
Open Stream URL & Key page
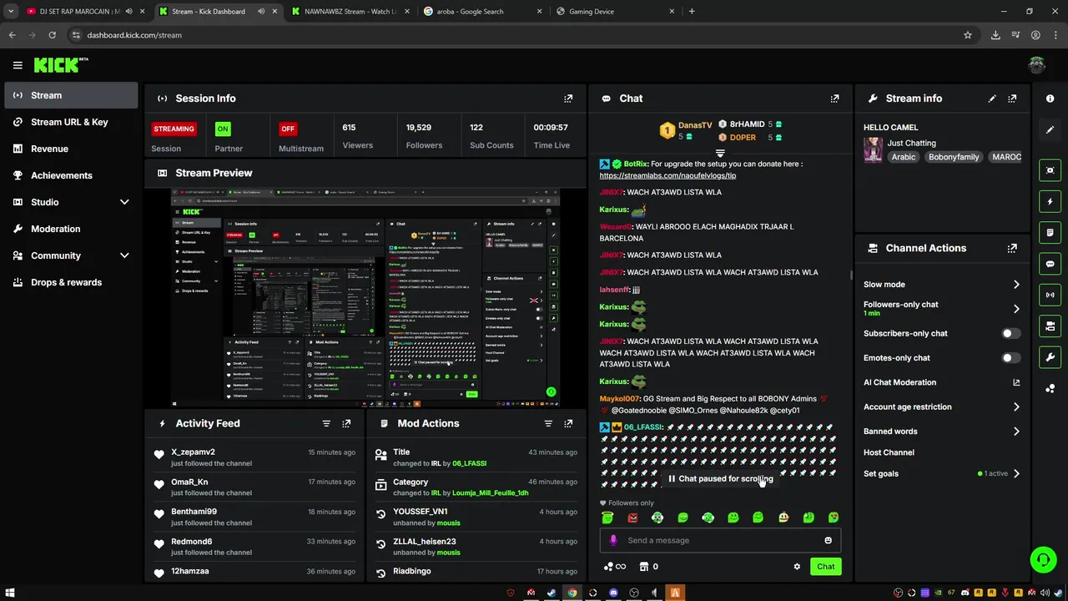71,122
